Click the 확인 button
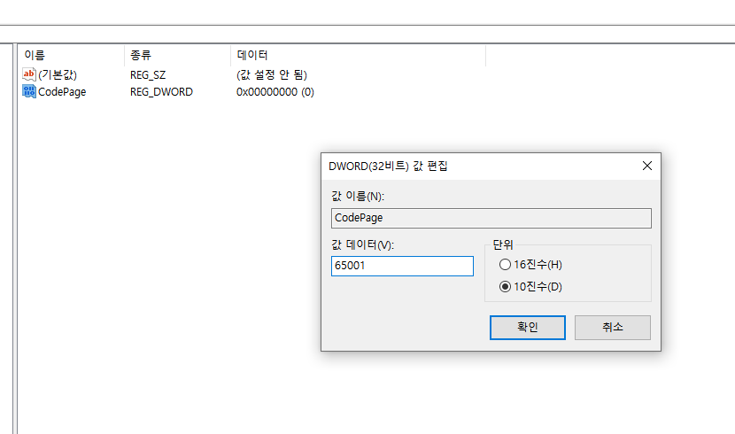This screenshot has width=735, height=434. pyautogui.click(x=528, y=327)
